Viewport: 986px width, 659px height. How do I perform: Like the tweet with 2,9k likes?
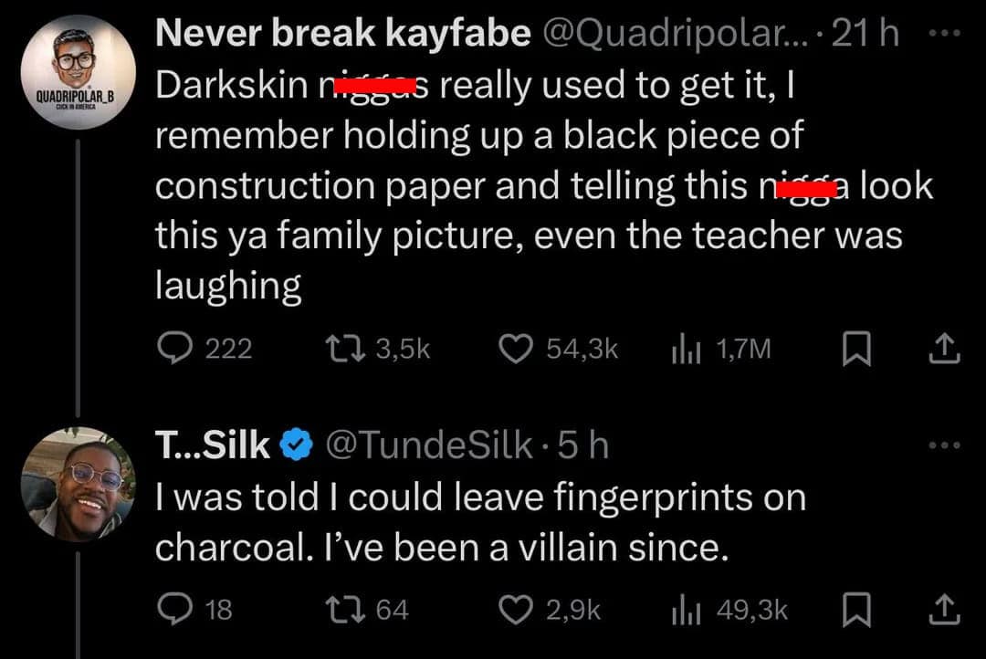(518, 609)
